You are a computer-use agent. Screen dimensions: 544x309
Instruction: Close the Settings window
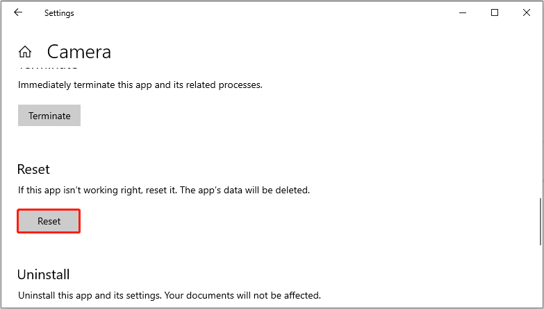[527, 12]
